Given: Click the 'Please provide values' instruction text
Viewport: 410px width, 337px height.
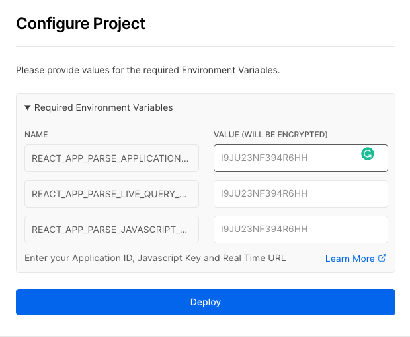Looking at the screenshot, I should 148,70.
